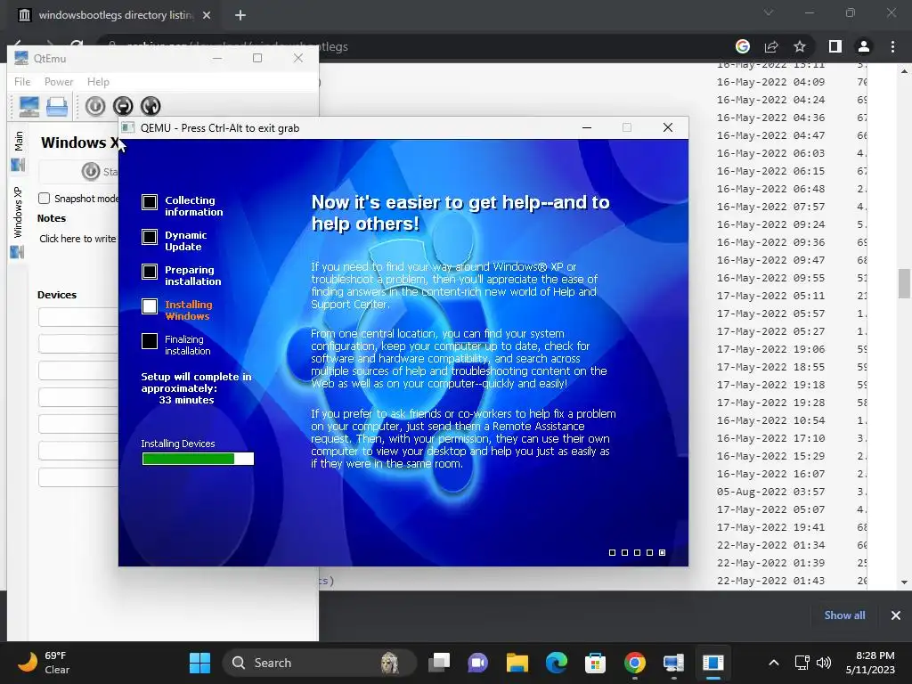Open the File menu in QtEmu
Viewport: 912px width, 684px height.
click(x=22, y=82)
